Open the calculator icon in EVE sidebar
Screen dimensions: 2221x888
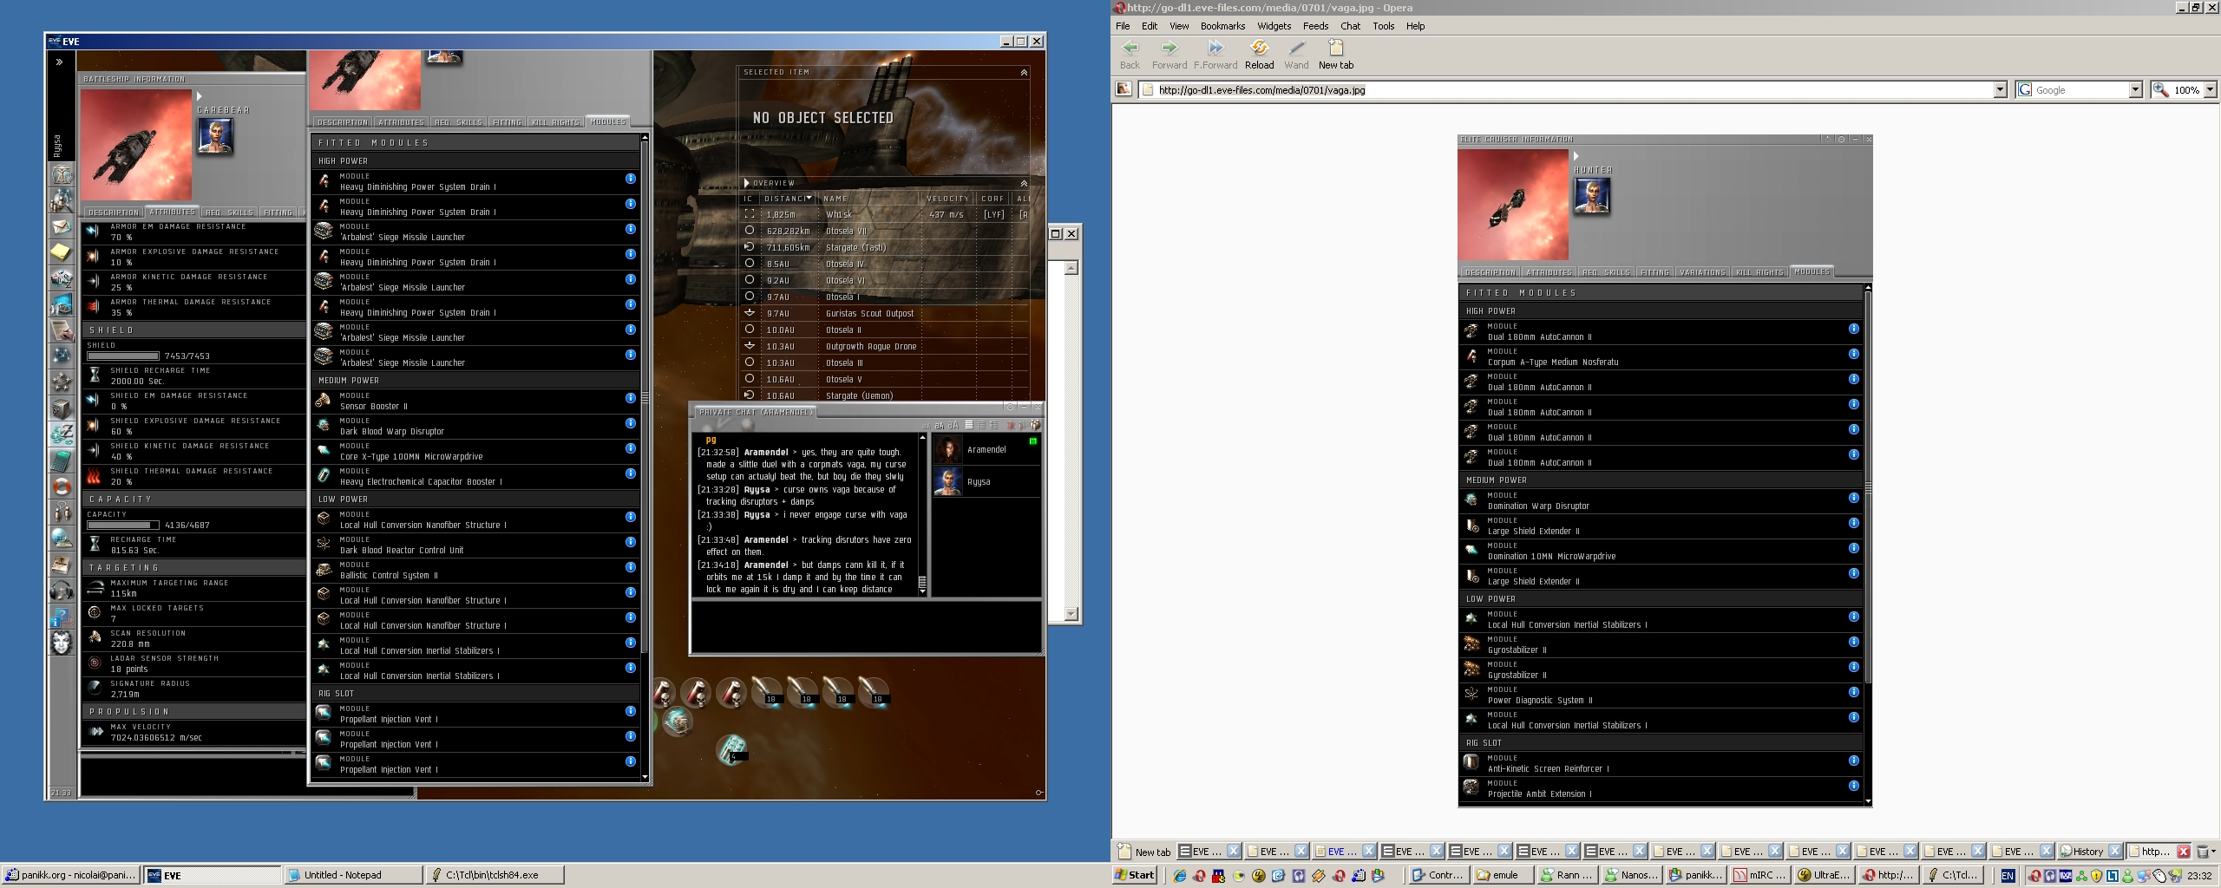coord(61,460)
